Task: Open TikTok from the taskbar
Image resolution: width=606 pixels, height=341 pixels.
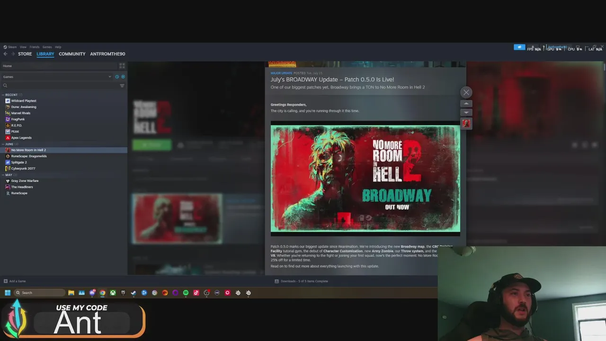Action: pos(196,293)
